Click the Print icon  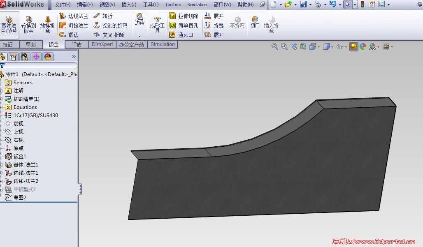pyautogui.click(x=318, y=4)
